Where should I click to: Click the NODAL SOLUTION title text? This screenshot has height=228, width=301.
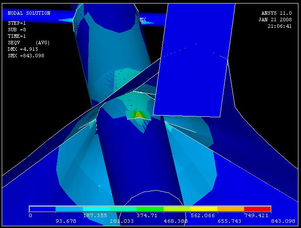[29, 13]
